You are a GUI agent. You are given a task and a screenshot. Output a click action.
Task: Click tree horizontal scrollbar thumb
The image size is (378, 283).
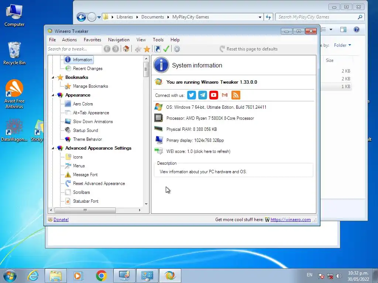pos(85,210)
